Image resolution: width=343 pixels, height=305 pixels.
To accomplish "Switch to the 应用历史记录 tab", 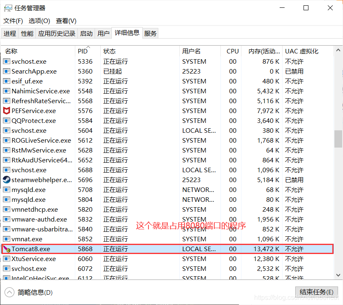I will click(x=57, y=33).
